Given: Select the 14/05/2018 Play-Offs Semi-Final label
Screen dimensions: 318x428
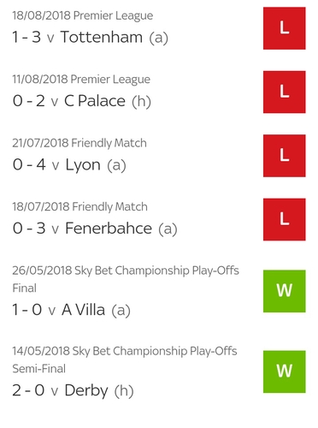Looking at the screenshot, I should pyautogui.click(x=125, y=360).
